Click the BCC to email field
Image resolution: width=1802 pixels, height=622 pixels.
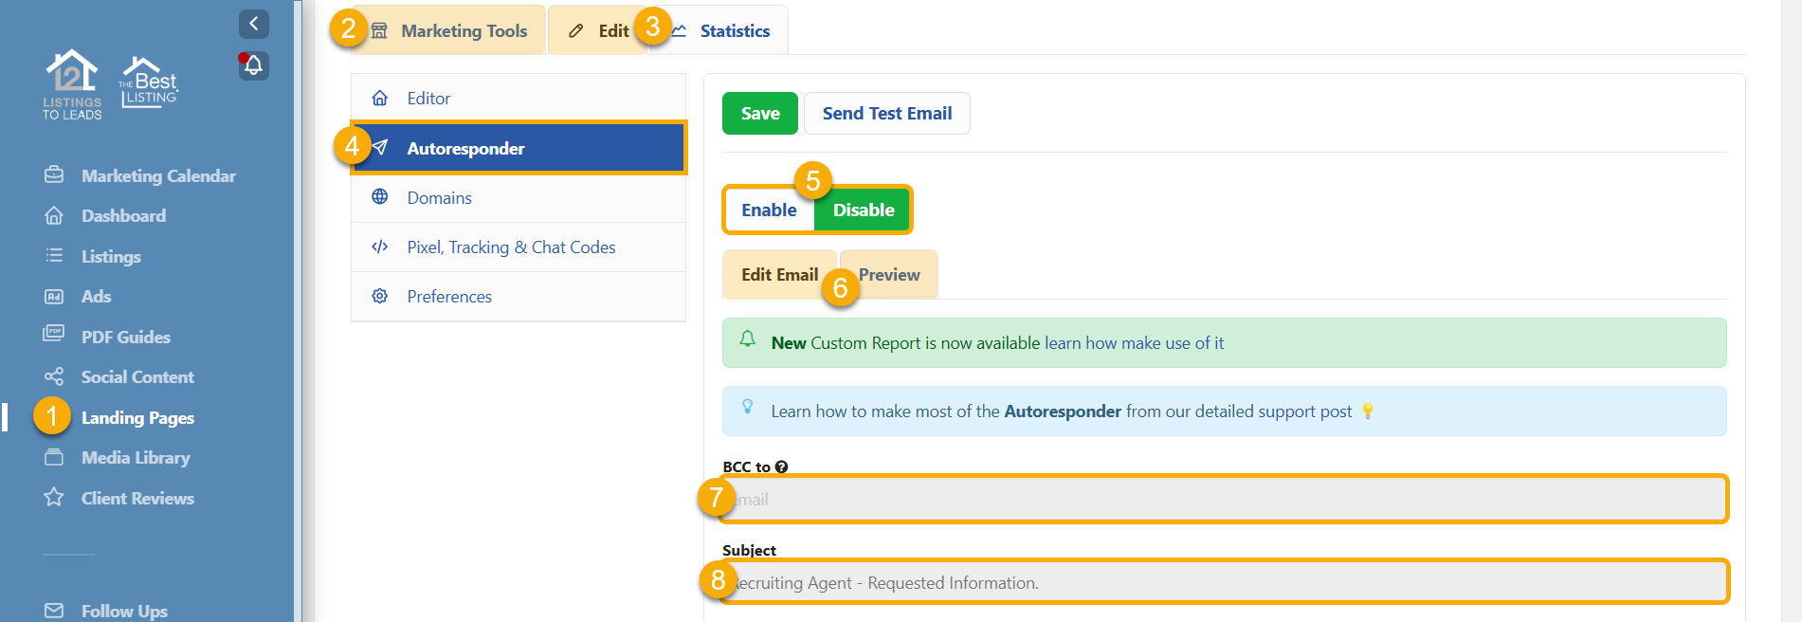1223,500
